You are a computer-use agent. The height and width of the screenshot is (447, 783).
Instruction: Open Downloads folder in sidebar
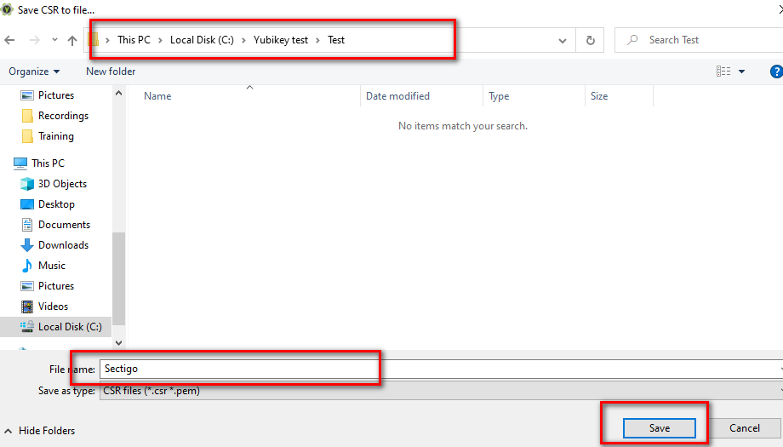click(x=62, y=245)
